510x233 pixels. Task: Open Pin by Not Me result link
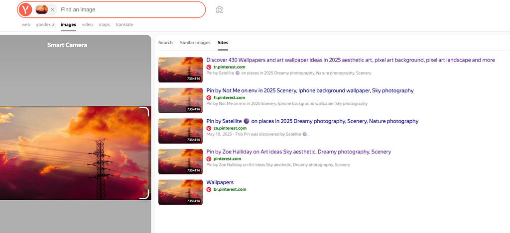[x=310, y=90]
